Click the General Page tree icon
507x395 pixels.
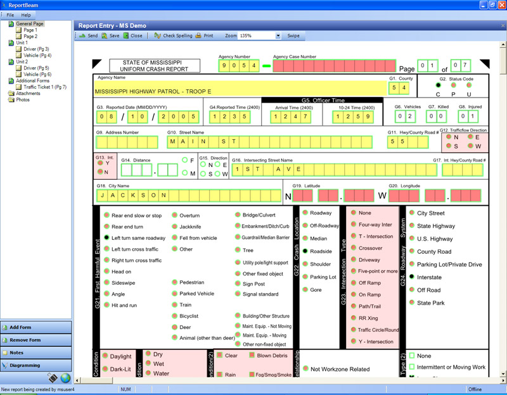(11, 23)
